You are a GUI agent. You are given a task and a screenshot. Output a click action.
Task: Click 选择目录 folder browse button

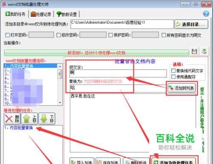point(191,24)
